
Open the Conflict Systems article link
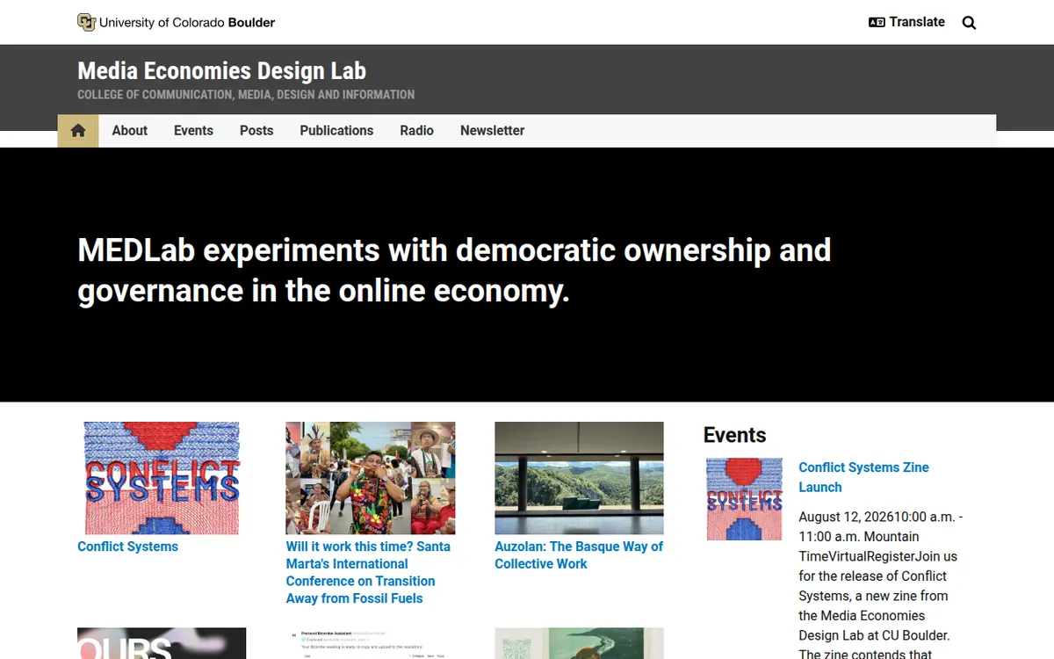click(127, 547)
